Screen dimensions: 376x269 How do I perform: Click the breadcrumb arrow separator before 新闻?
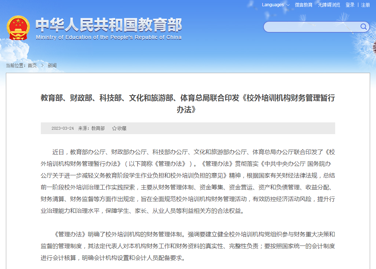click(x=42, y=65)
